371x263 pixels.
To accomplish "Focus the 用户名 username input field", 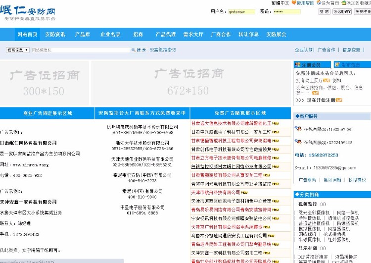I will click(x=241, y=11).
